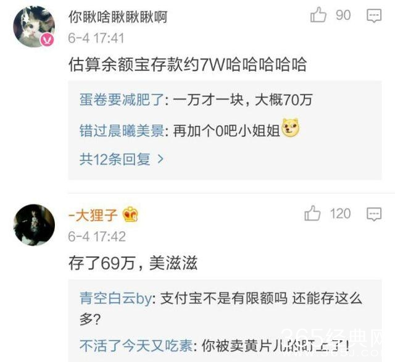
Task: Tap the chevron next to 共12条回复
Action: (x=160, y=159)
